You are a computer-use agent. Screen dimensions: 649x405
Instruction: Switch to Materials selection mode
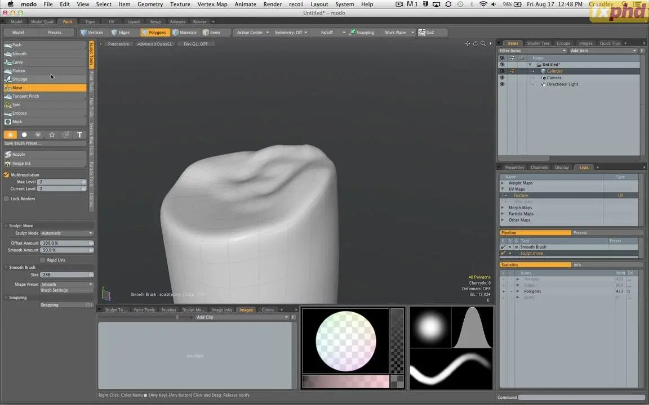[x=185, y=32]
